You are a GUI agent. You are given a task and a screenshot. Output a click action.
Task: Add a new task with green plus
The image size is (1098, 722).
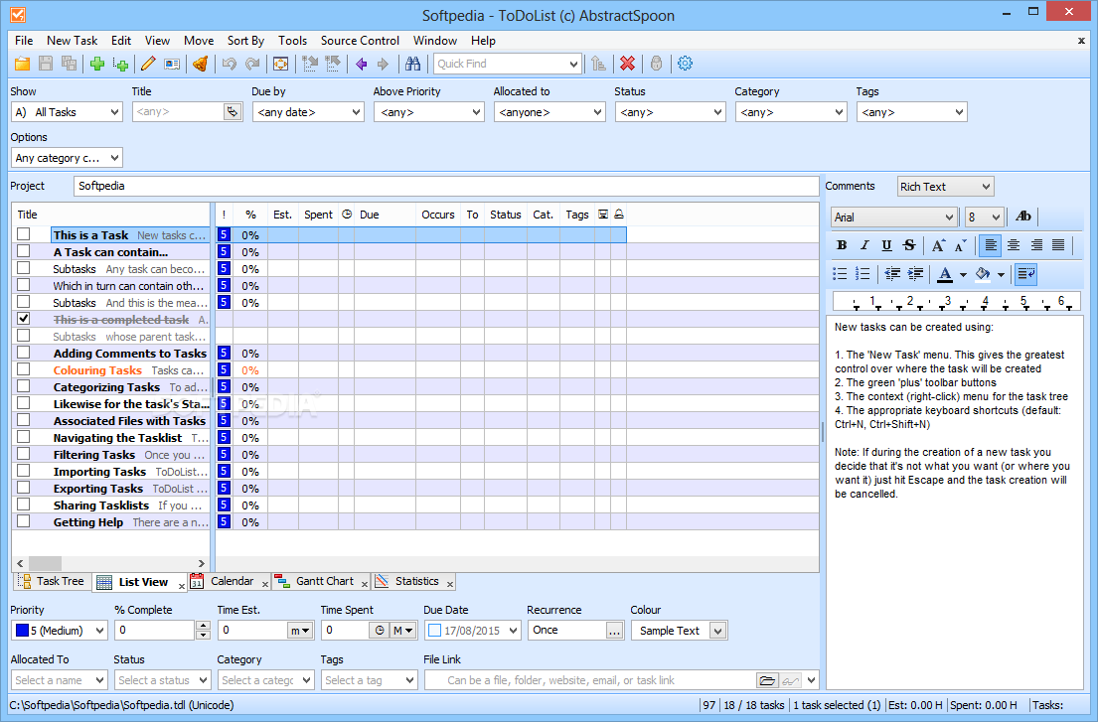click(97, 64)
